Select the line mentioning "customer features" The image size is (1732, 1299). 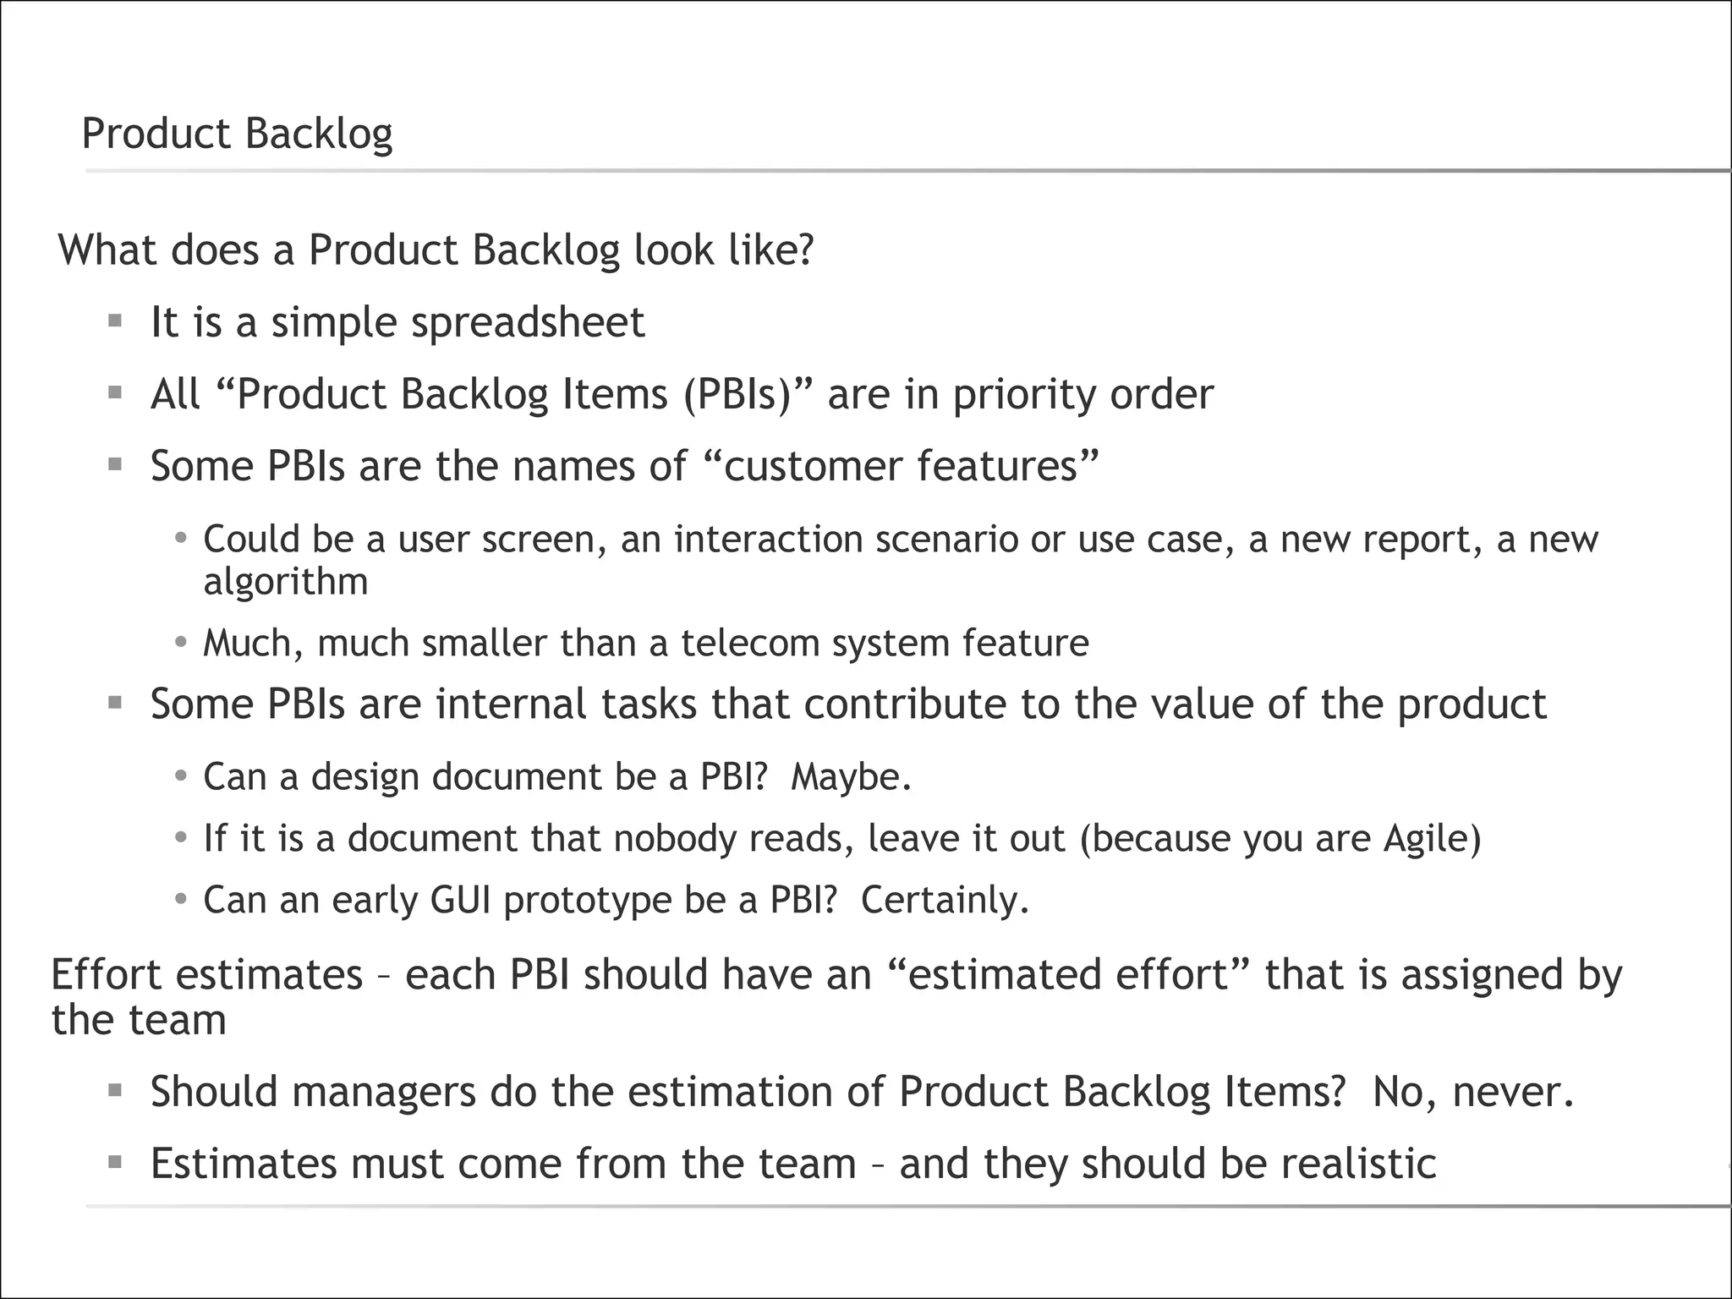(x=624, y=466)
